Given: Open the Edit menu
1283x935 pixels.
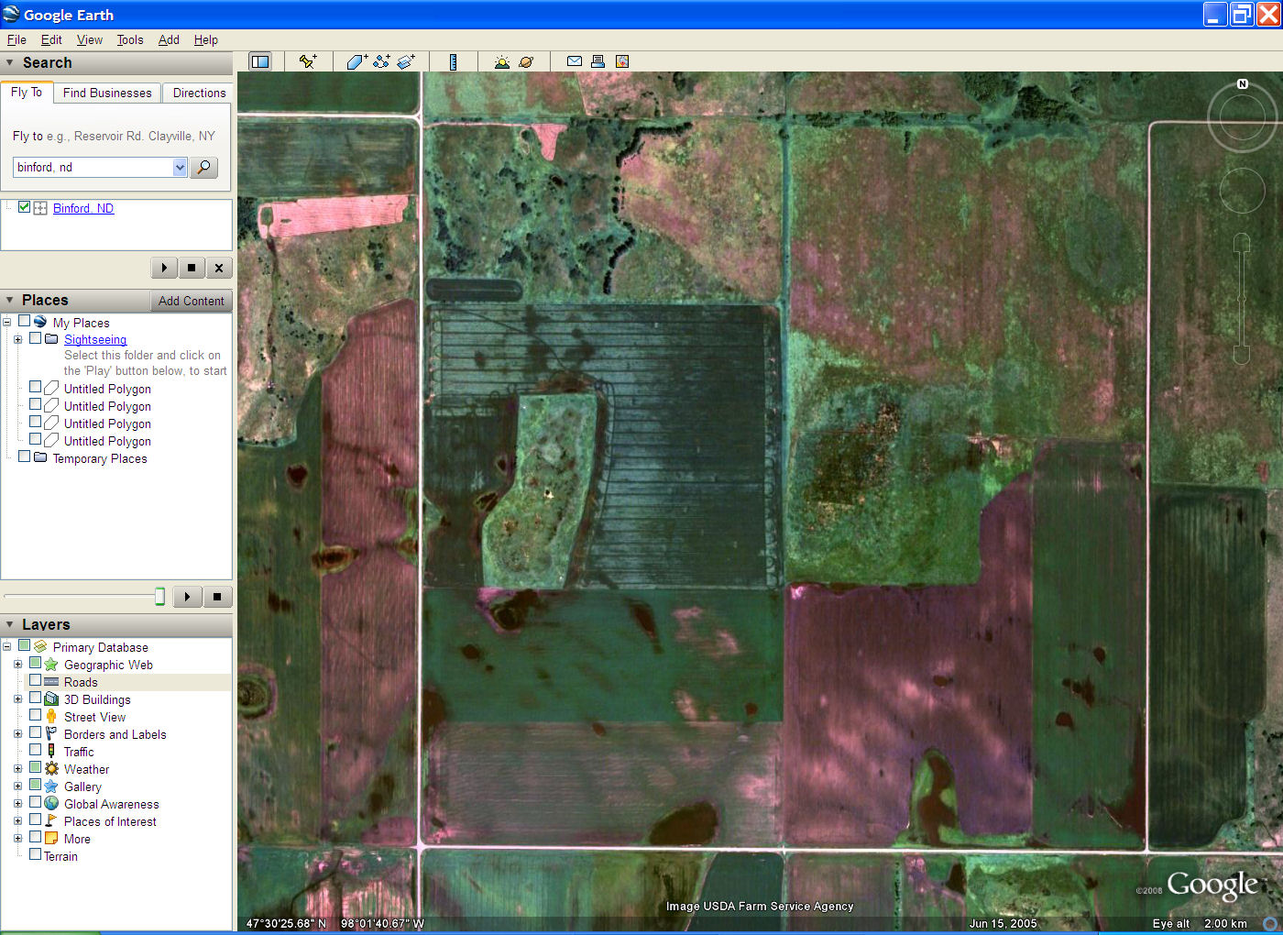Looking at the screenshot, I should pos(51,39).
